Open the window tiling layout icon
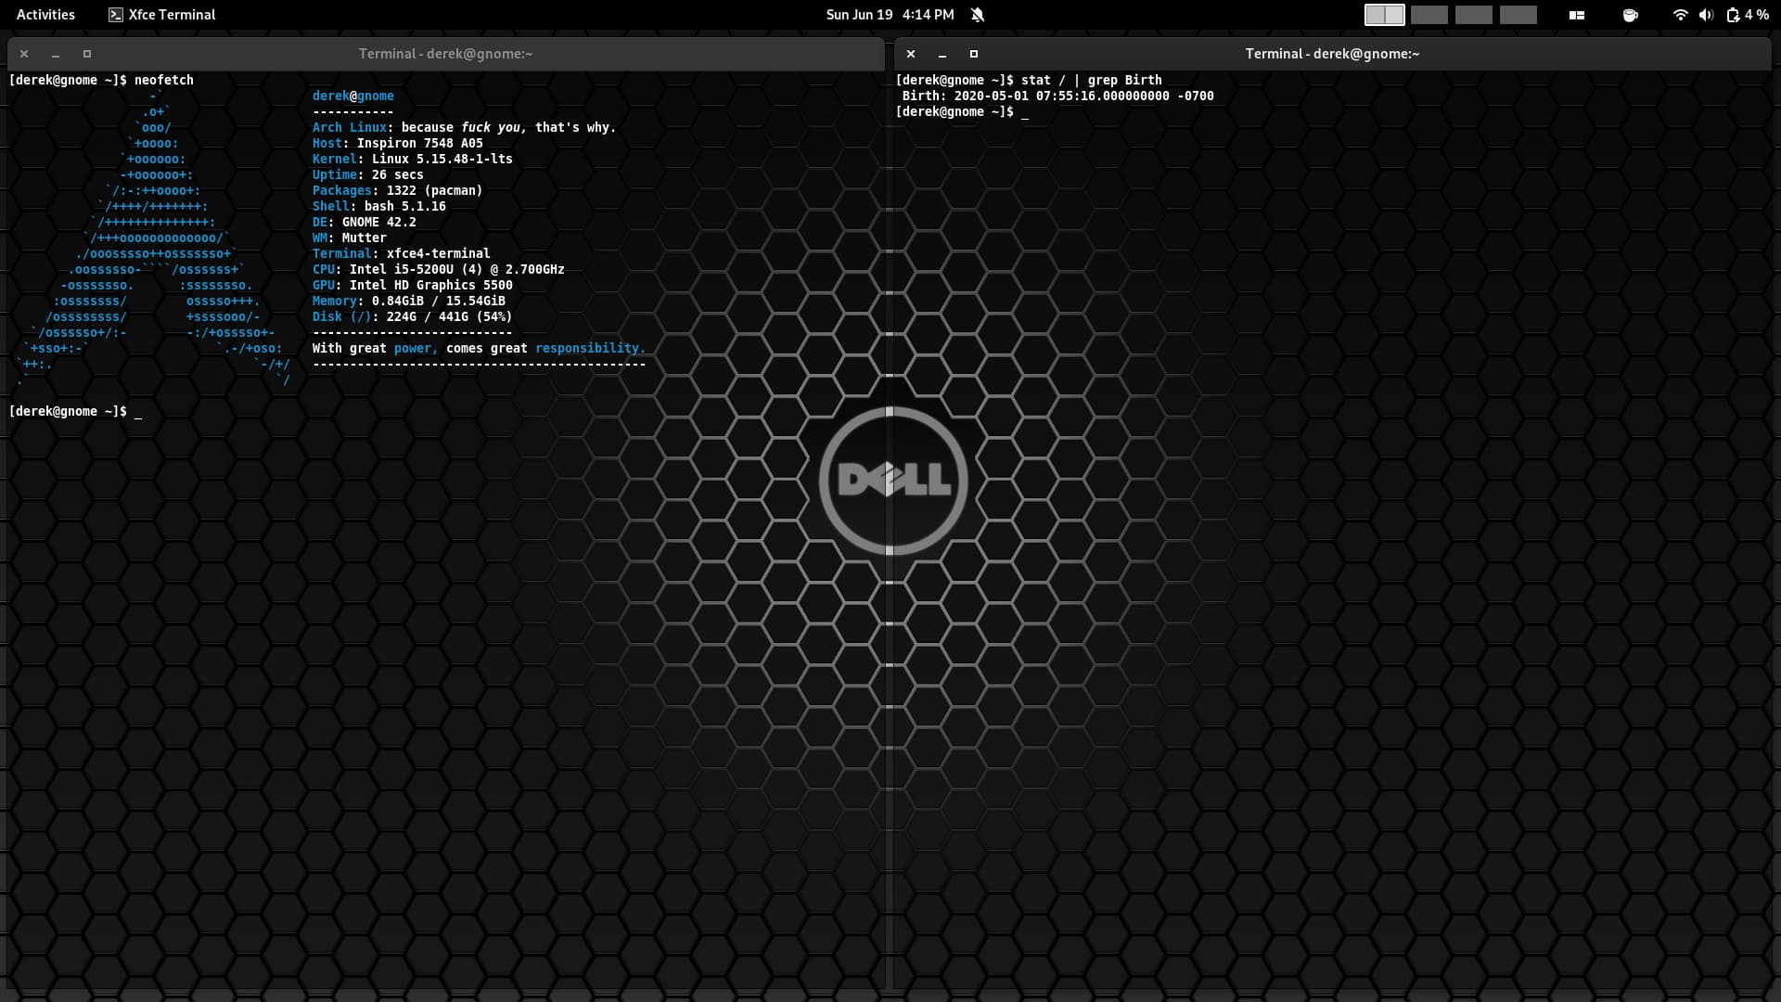1781x1002 pixels. (x=1576, y=15)
